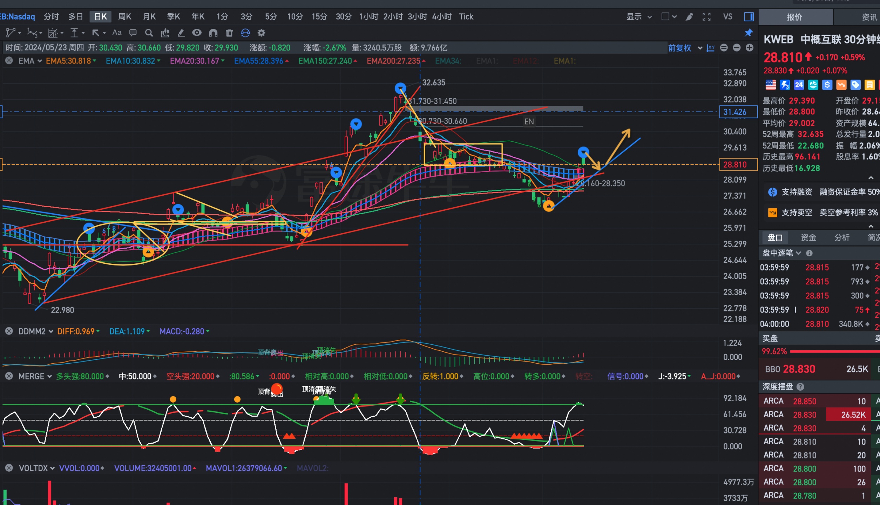Select the Aa text annotation tool

coord(117,33)
